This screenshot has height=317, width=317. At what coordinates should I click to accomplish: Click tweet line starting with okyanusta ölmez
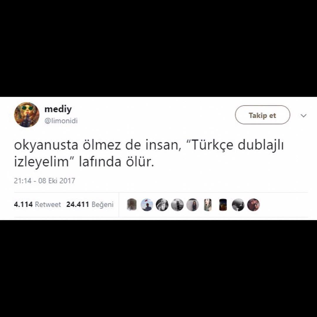click(x=149, y=145)
